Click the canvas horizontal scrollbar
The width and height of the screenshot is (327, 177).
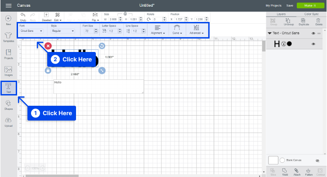click(x=52, y=176)
